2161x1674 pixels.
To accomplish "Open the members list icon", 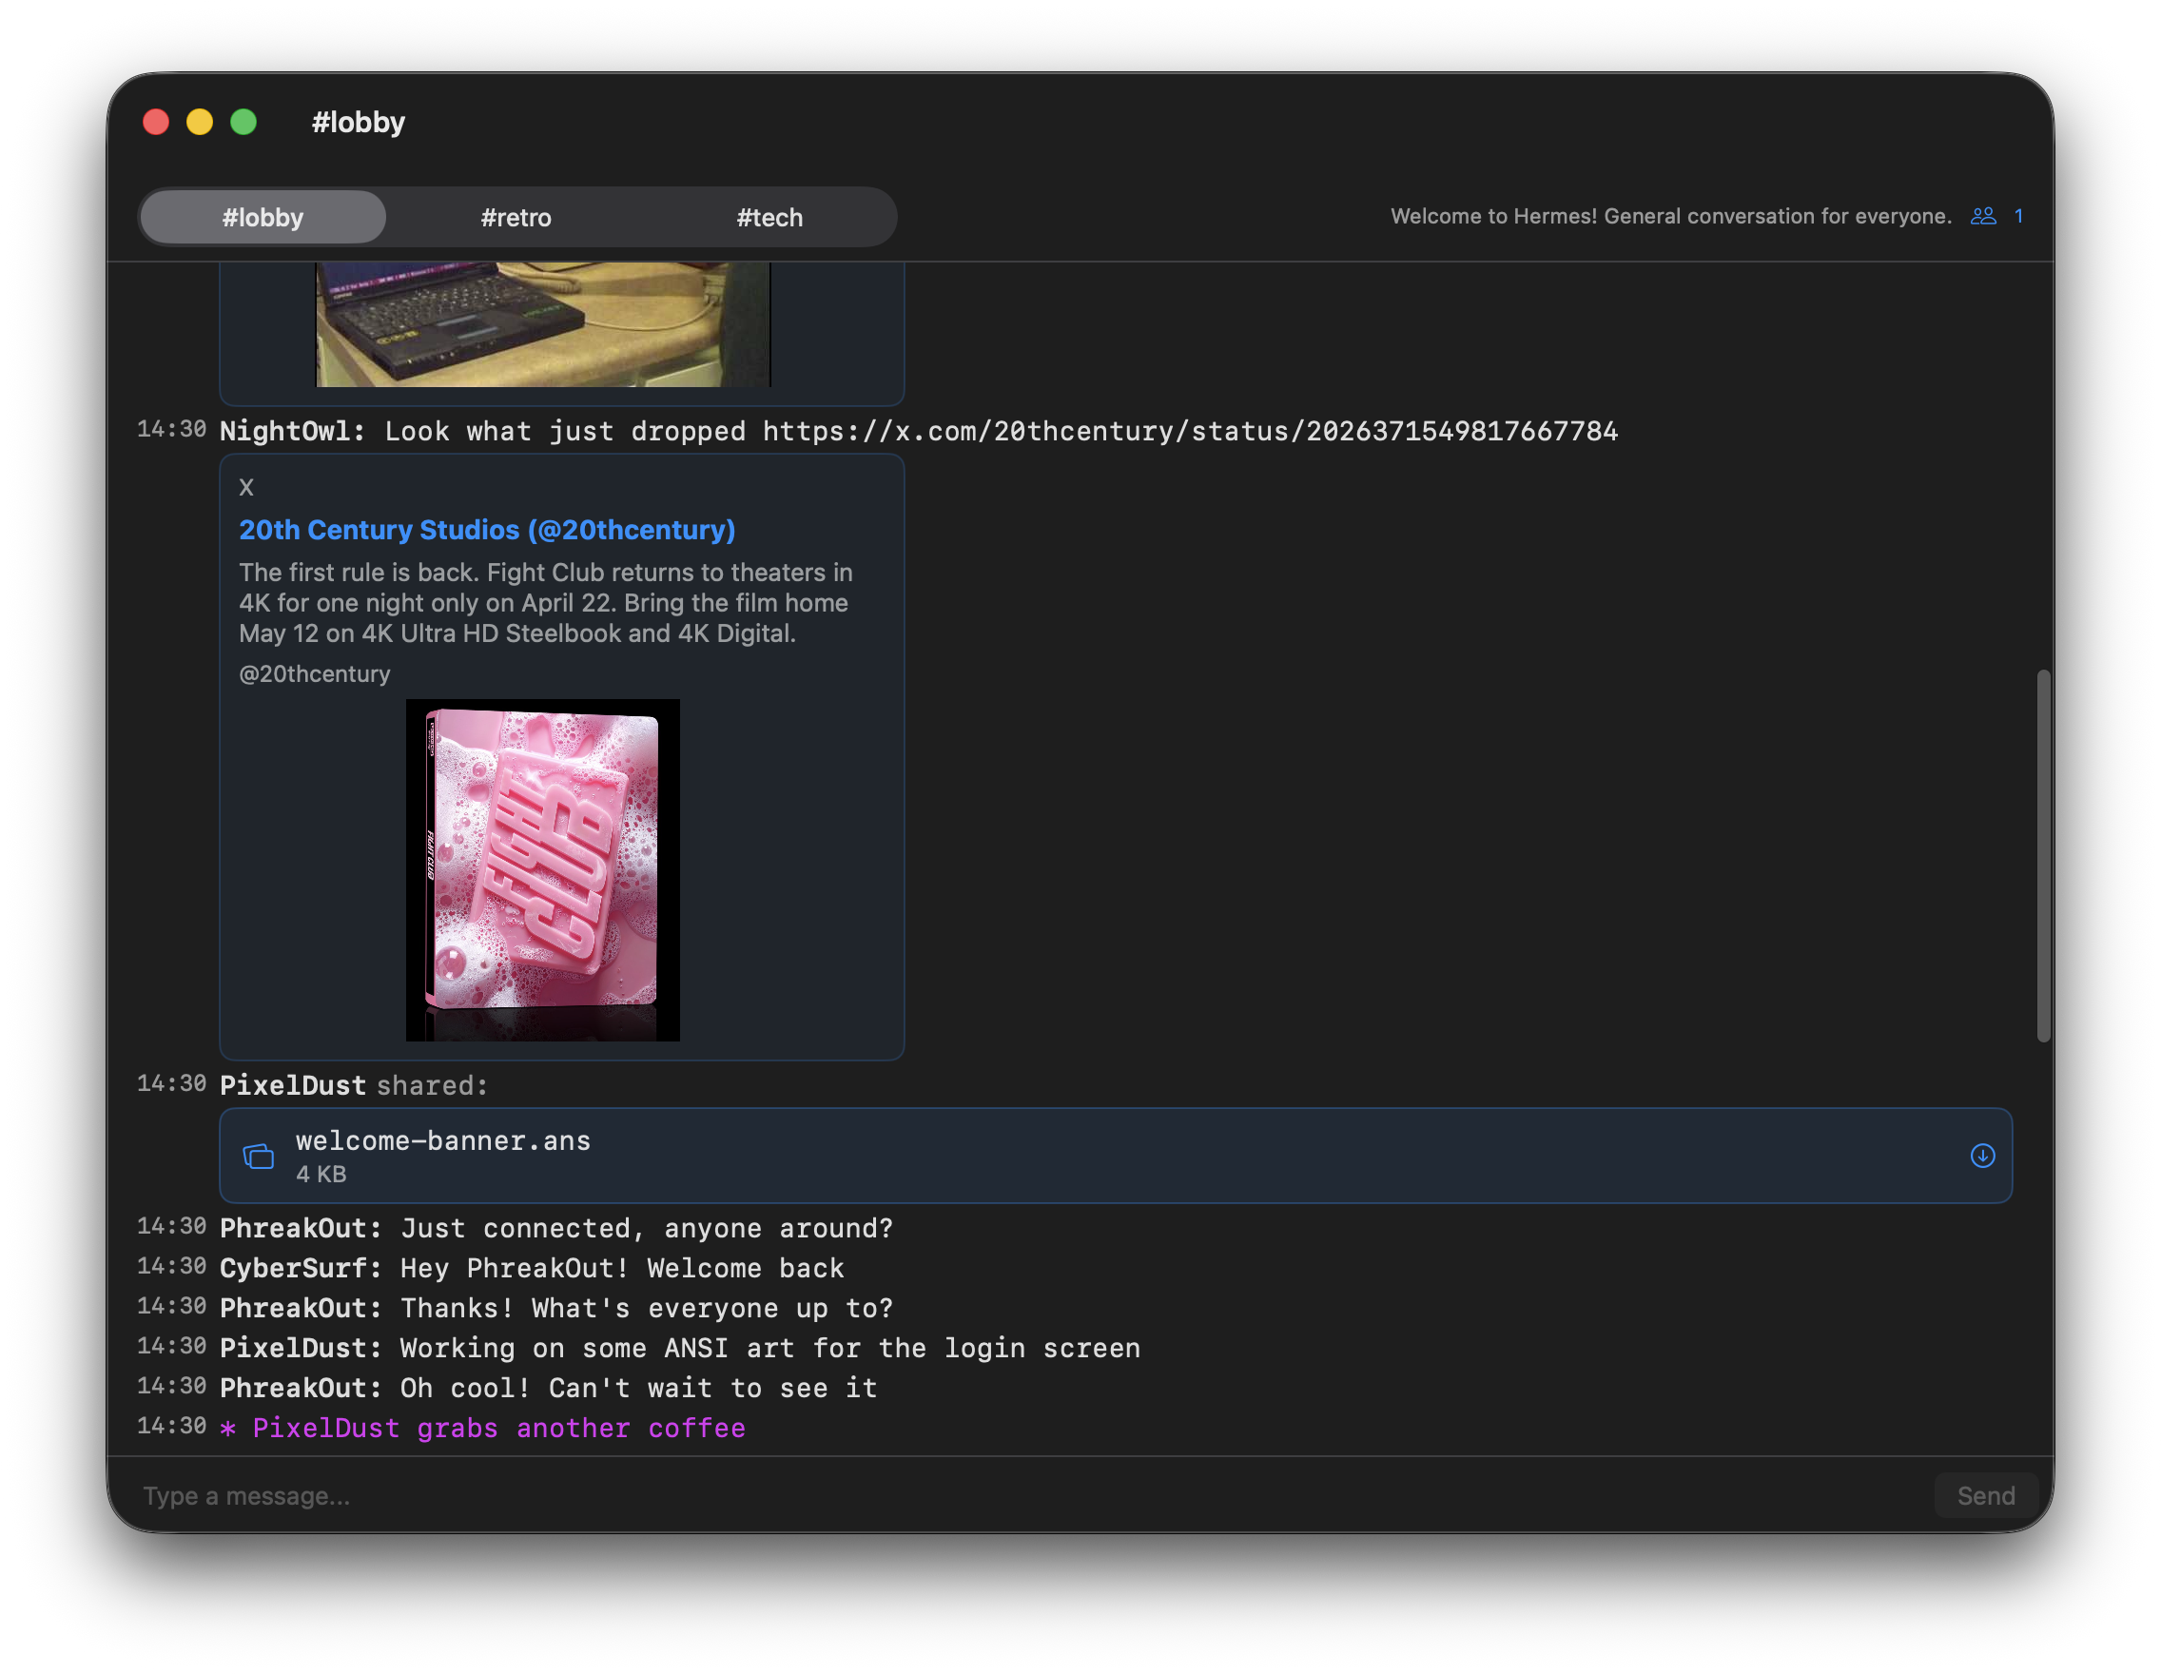I will tap(1984, 216).
